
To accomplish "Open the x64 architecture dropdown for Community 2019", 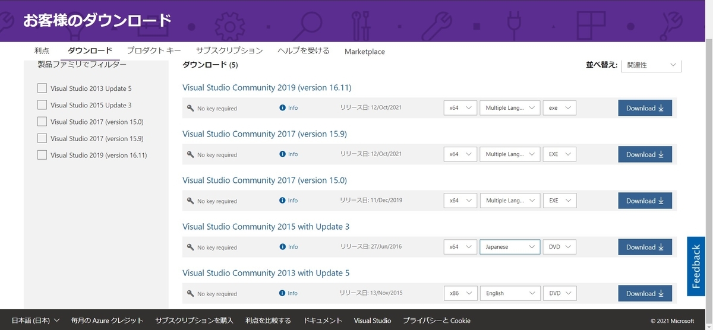I will click(x=460, y=108).
